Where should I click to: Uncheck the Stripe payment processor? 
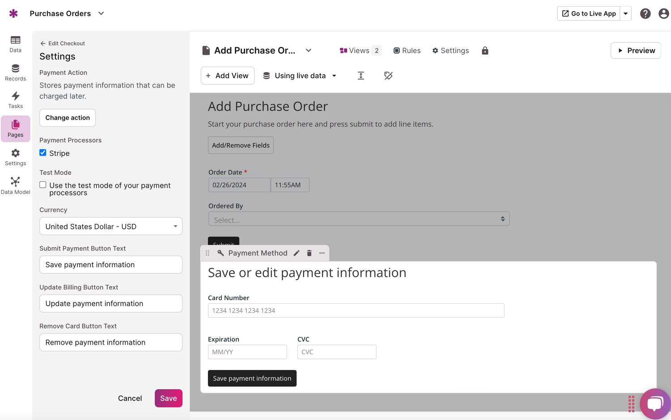(x=42, y=152)
